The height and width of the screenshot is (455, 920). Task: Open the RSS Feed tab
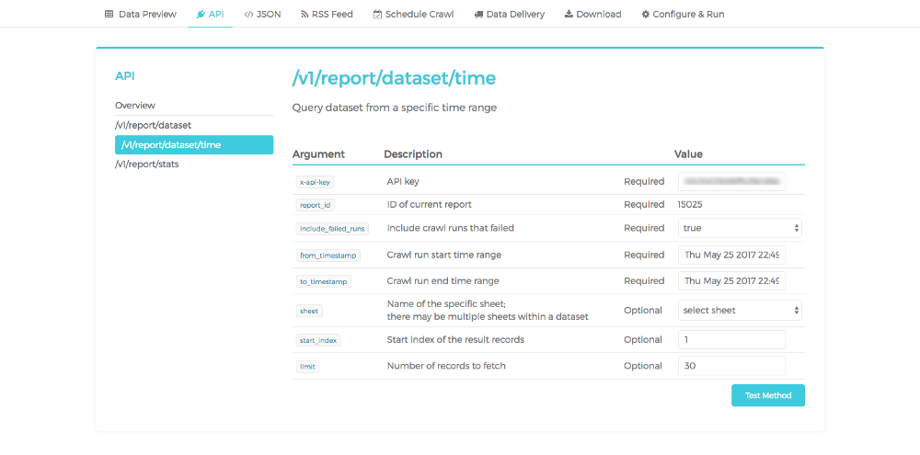point(327,14)
